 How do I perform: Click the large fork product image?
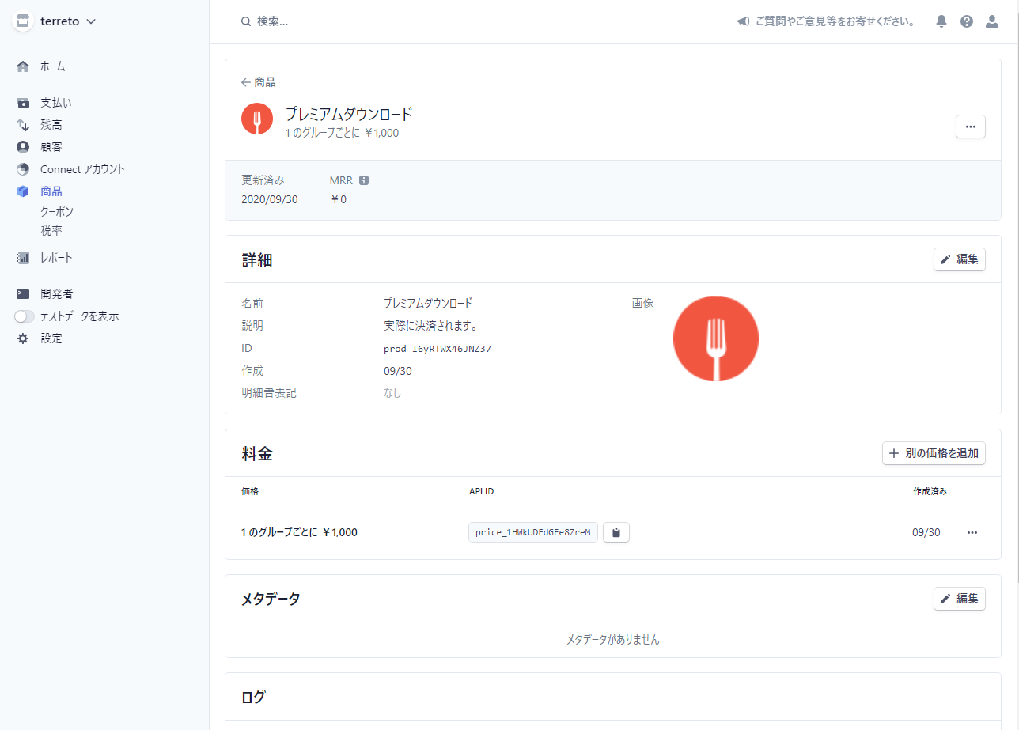[715, 339]
